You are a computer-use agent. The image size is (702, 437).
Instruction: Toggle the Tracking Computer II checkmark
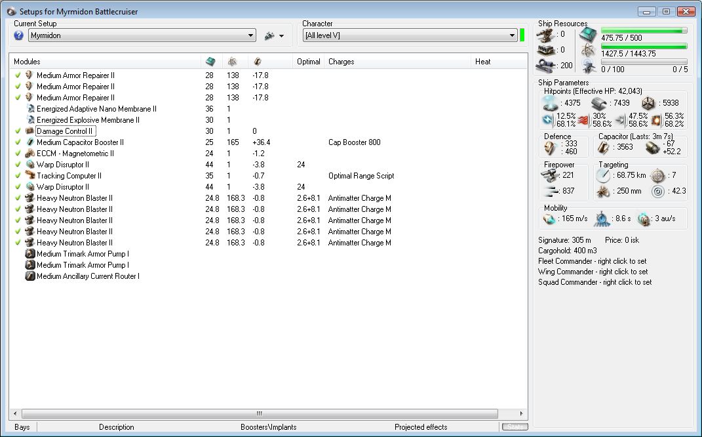tap(18, 176)
